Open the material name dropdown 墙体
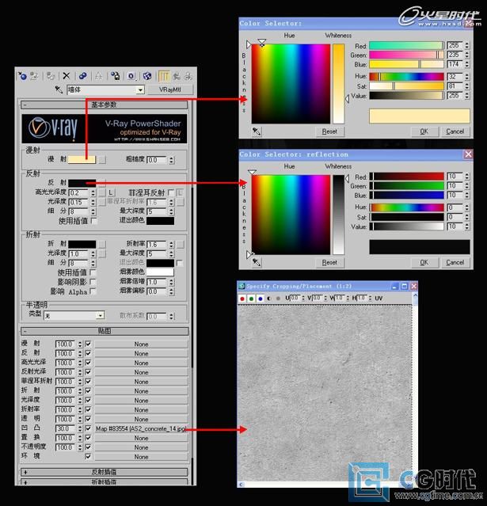 pos(140,90)
